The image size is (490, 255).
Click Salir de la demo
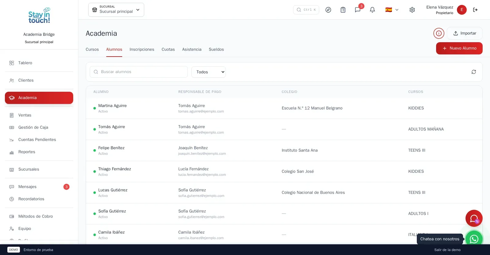point(447,250)
